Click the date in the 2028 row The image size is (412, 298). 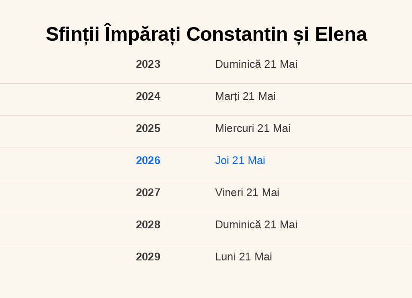point(256,225)
